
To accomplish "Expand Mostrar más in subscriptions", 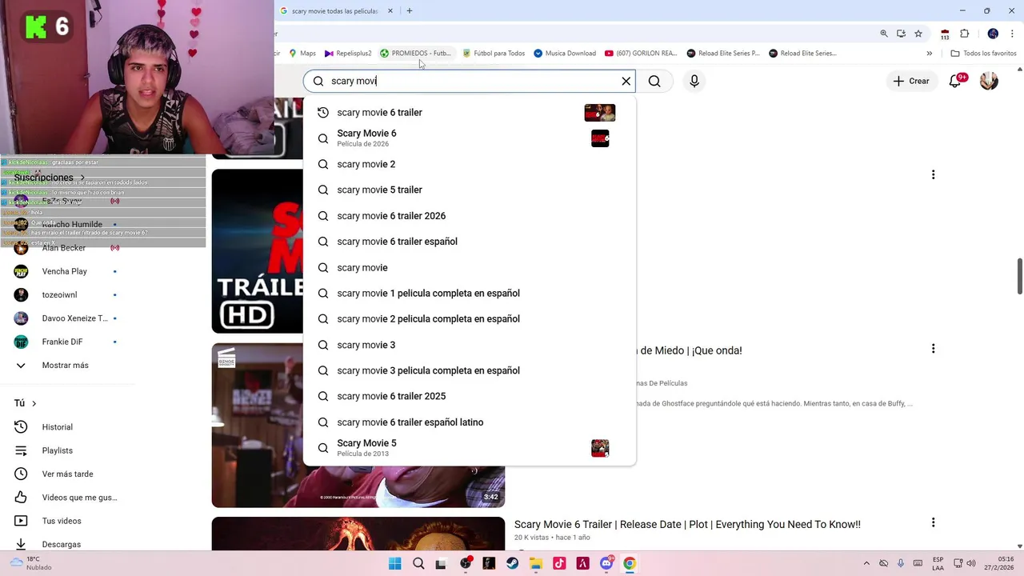I will click(x=64, y=366).
